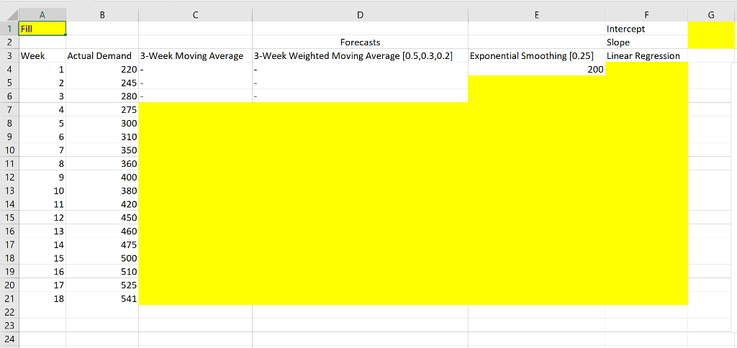Select the actual demand value 510
This screenshot has height=348, width=737.
[102, 272]
